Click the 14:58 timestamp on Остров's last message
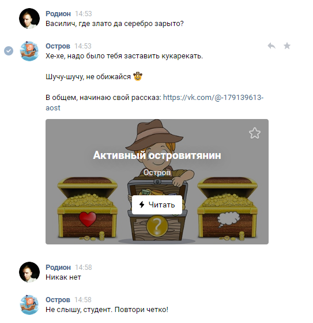The image size is (313, 323). point(83,299)
